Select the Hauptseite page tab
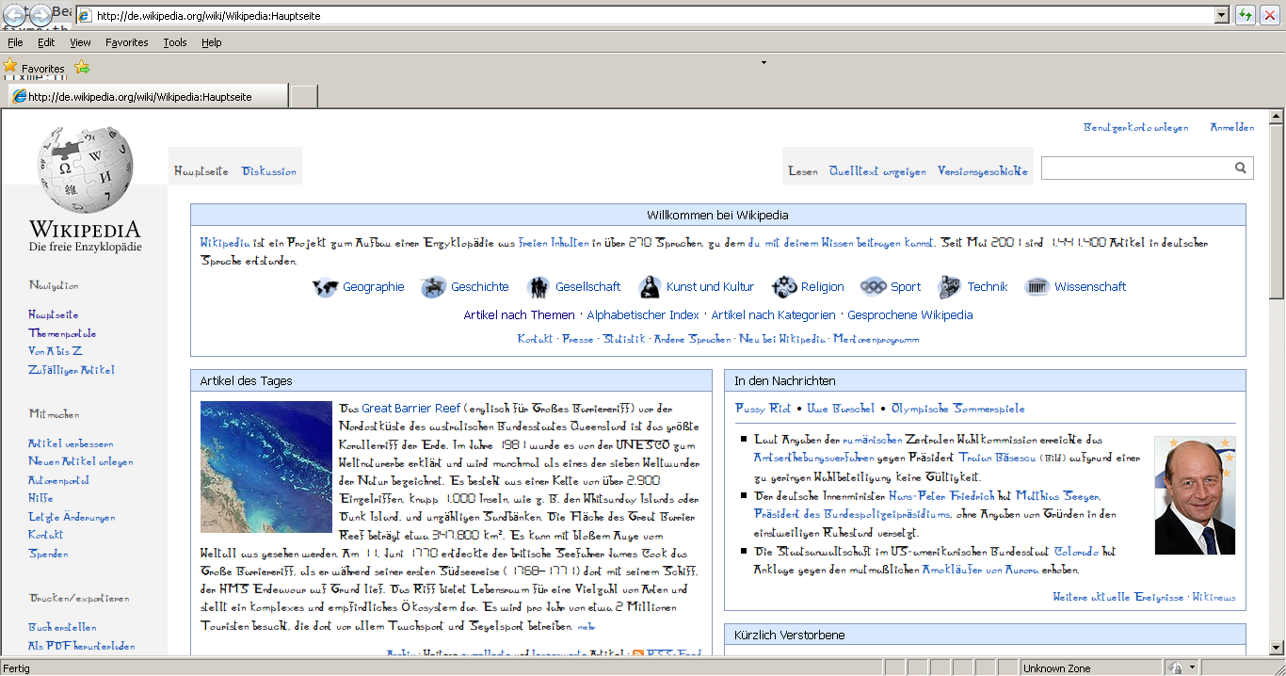 tap(201, 171)
